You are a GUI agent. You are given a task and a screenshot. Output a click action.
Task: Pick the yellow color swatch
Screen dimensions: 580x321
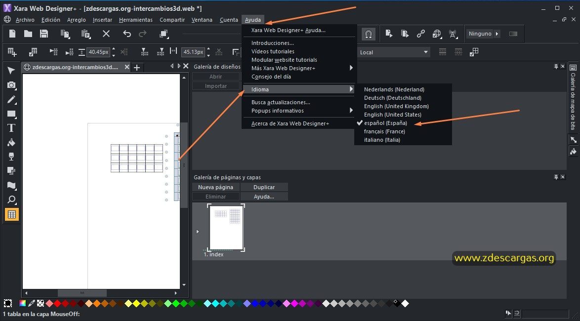(136, 303)
